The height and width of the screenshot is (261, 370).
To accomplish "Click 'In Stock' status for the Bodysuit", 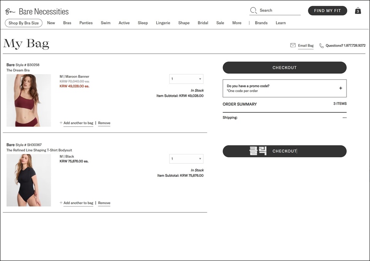I will [197, 170].
